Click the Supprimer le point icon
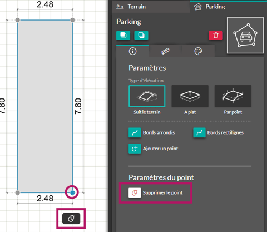 135,192
